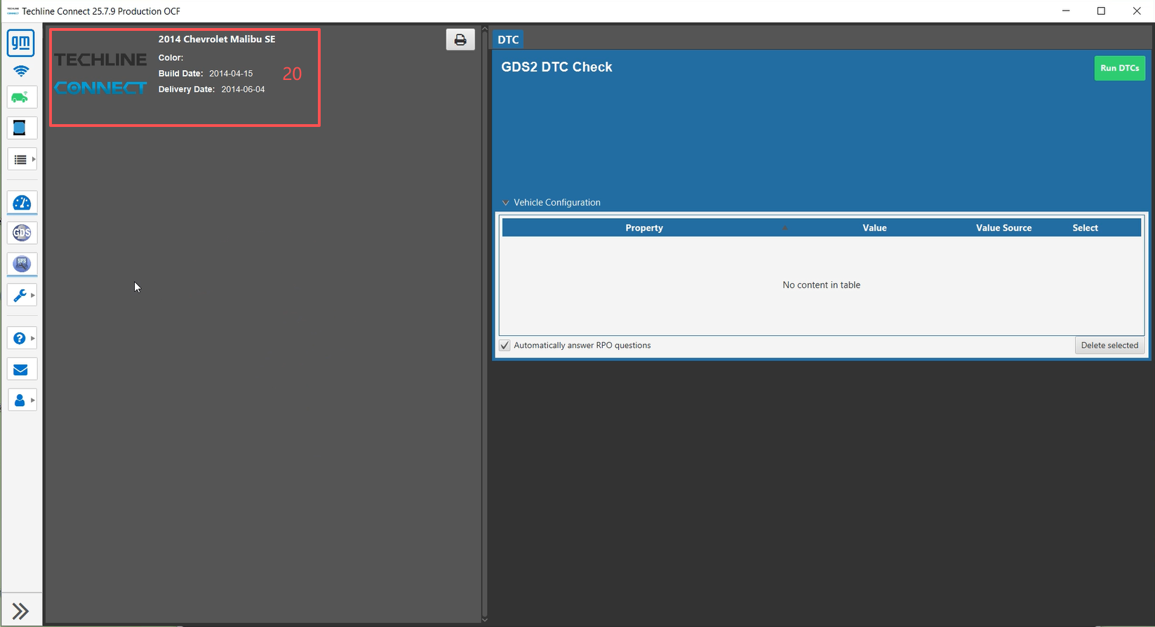Click the Wi-Fi connection status icon
This screenshot has height=627, width=1155.
(21, 72)
